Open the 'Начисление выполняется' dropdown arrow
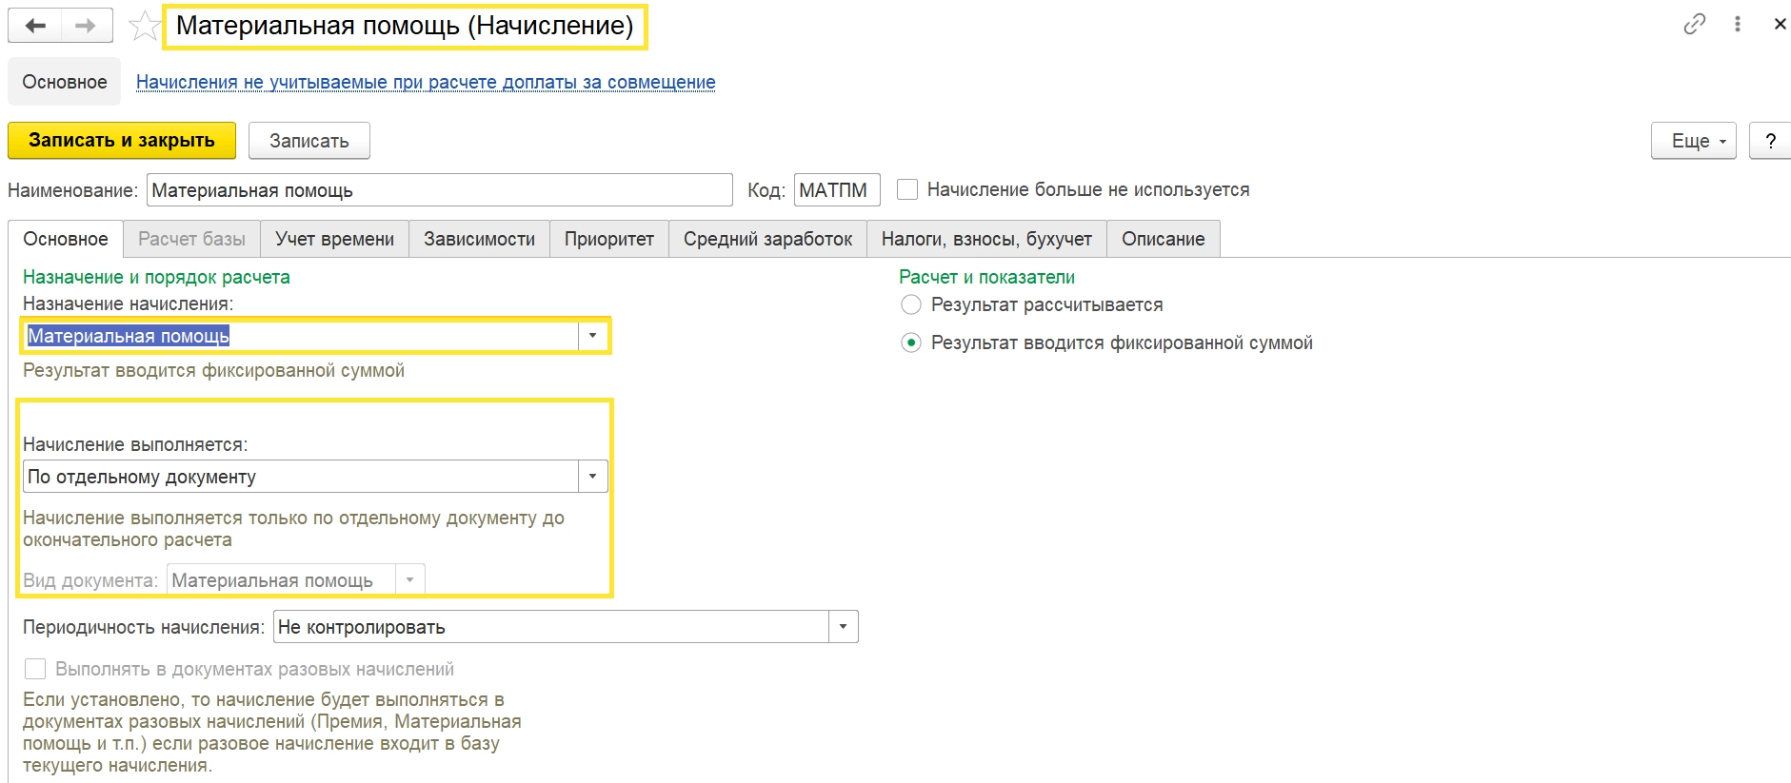 (x=592, y=477)
